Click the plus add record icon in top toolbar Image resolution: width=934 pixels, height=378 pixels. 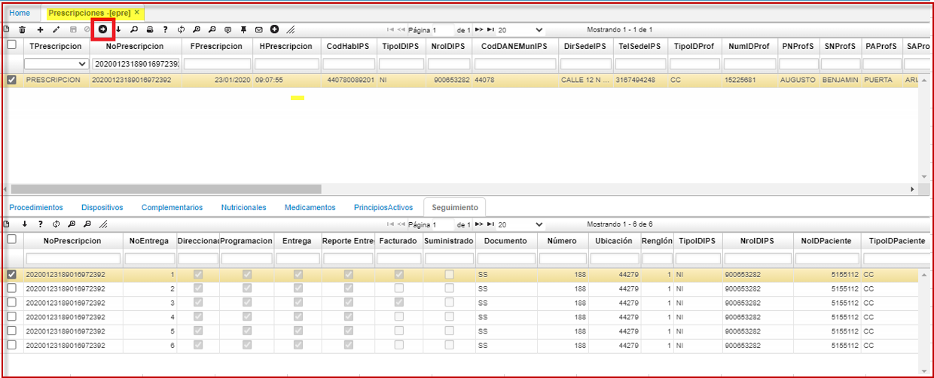click(40, 29)
